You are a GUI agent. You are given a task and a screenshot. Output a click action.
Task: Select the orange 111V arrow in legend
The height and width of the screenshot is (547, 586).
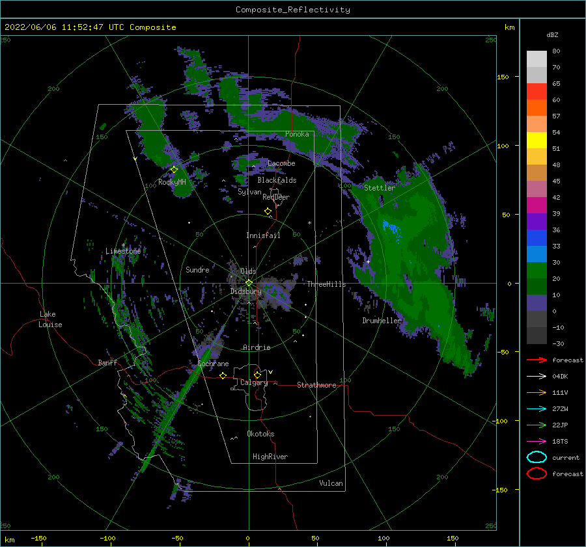click(537, 392)
